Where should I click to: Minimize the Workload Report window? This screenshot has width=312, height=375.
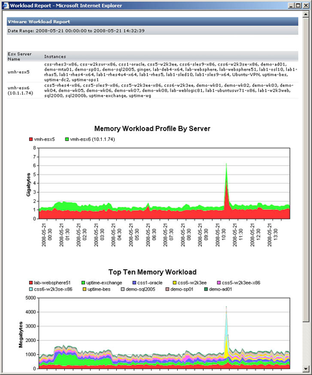291,5
